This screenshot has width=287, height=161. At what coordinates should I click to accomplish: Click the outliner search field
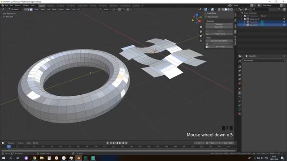(x=261, y=9)
